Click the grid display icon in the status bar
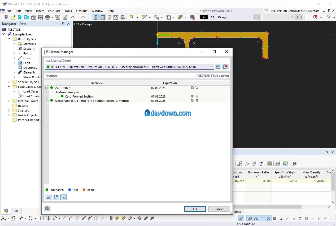This screenshot has width=336, height=226. coord(241,219)
